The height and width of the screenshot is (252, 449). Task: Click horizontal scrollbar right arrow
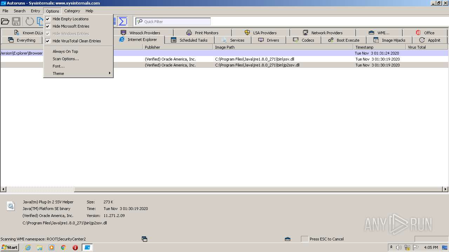point(445,189)
